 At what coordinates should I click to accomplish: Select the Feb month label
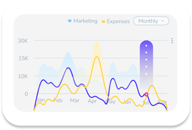click(x=58, y=100)
